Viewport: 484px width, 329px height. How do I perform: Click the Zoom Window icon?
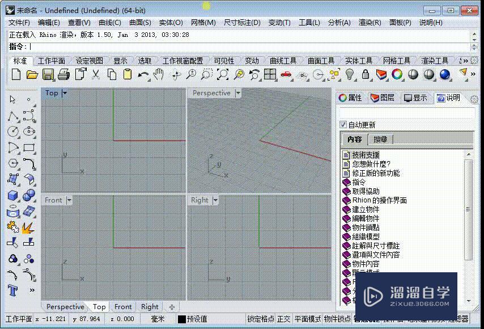[x=206, y=74]
